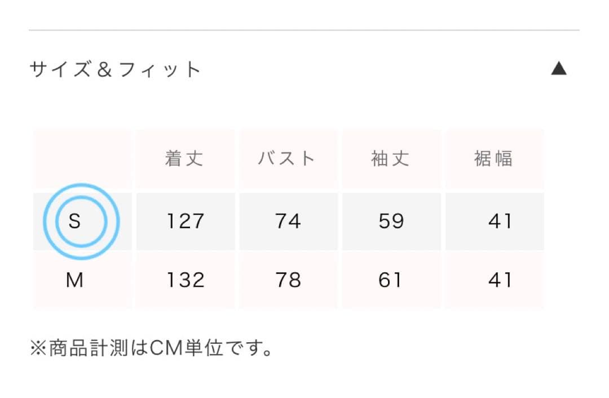The width and height of the screenshot is (609, 398).
Task: Click the S hem width value 41
Action: [x=500, y=221]
